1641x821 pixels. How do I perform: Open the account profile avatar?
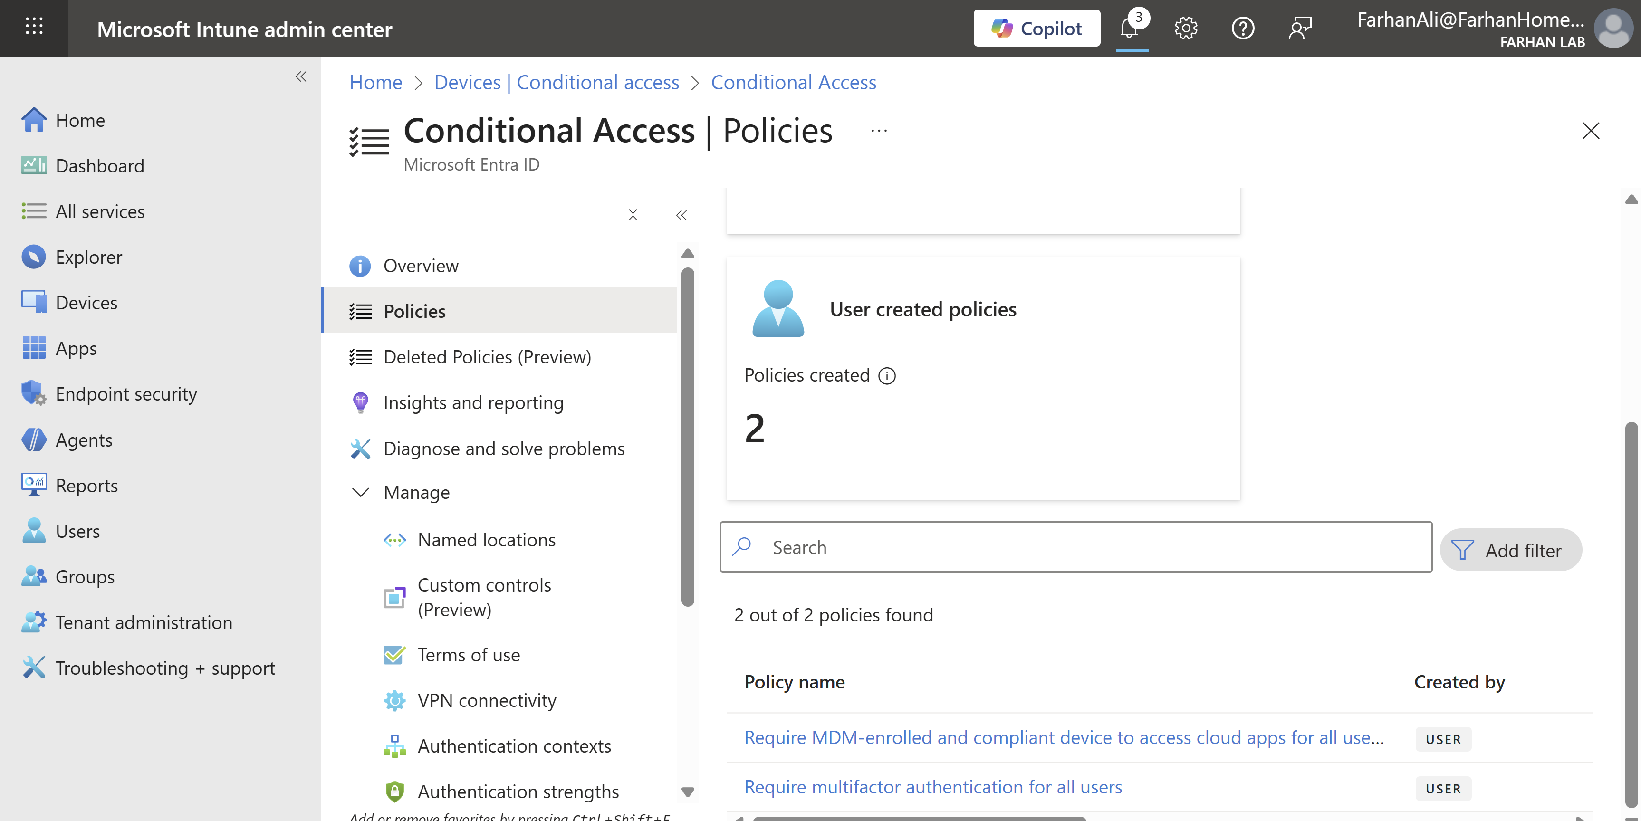(x=1612, y=29)
